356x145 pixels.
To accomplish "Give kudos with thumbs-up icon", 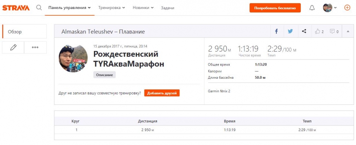I will [319, 31].
